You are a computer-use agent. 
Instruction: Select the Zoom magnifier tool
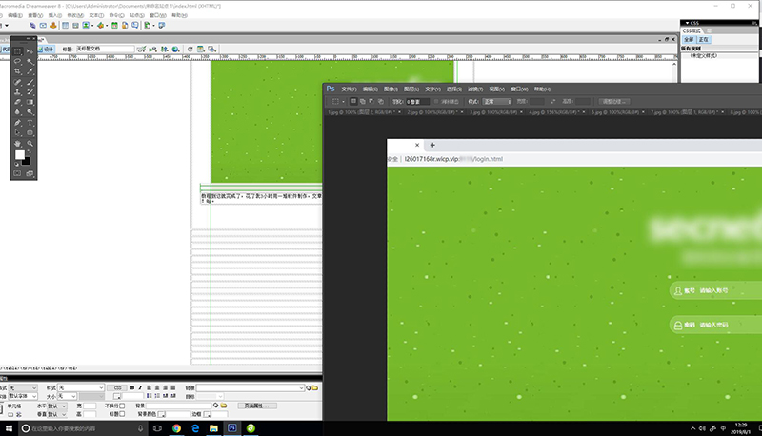point(30,144)
